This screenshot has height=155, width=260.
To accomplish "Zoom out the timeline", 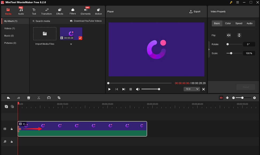I will 234,98.
